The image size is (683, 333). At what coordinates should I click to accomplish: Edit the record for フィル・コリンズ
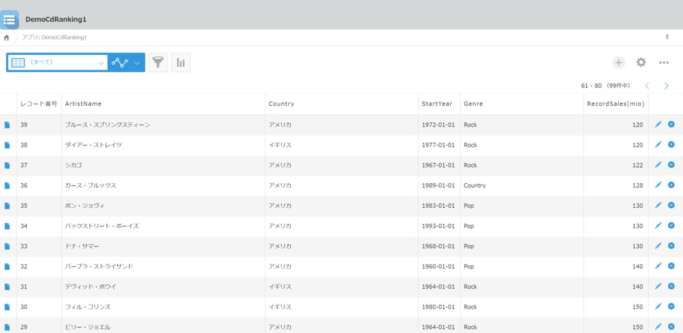(x=659, y=306)
